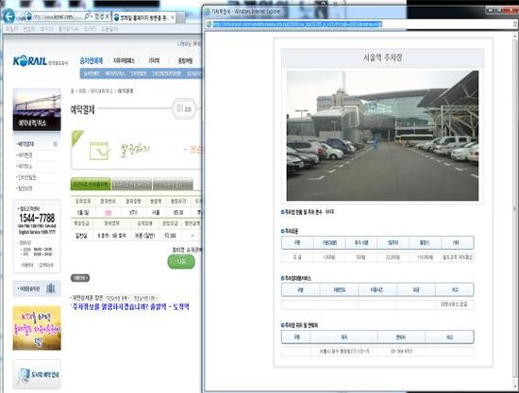Click the 서울역 주차장 heading in popup
The height and width of the screenshot is (393, 519).
point(382,57)
